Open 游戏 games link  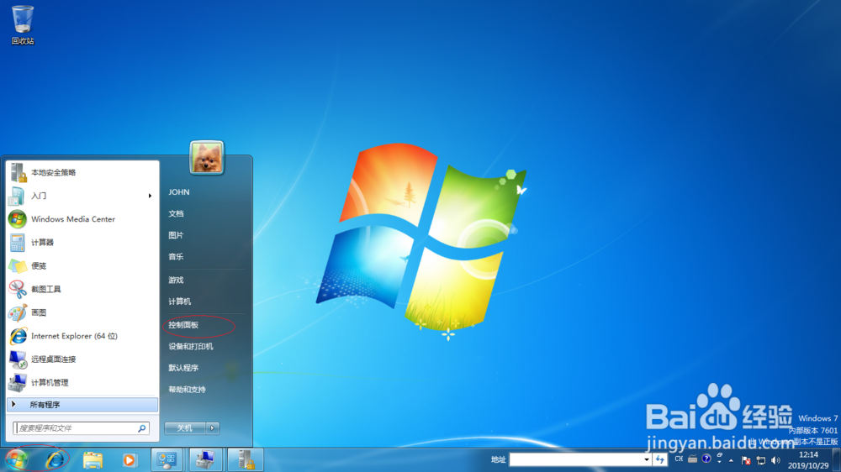pyautogui.click(x=176, y=281)
